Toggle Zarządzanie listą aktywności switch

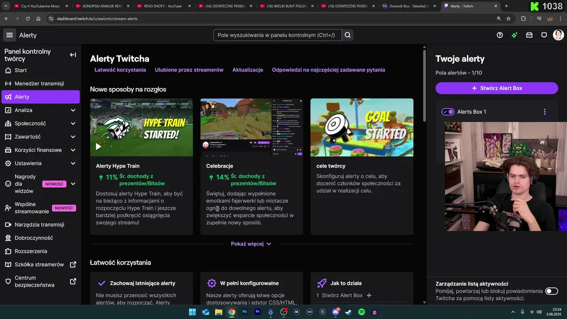[x=551, y=291]
